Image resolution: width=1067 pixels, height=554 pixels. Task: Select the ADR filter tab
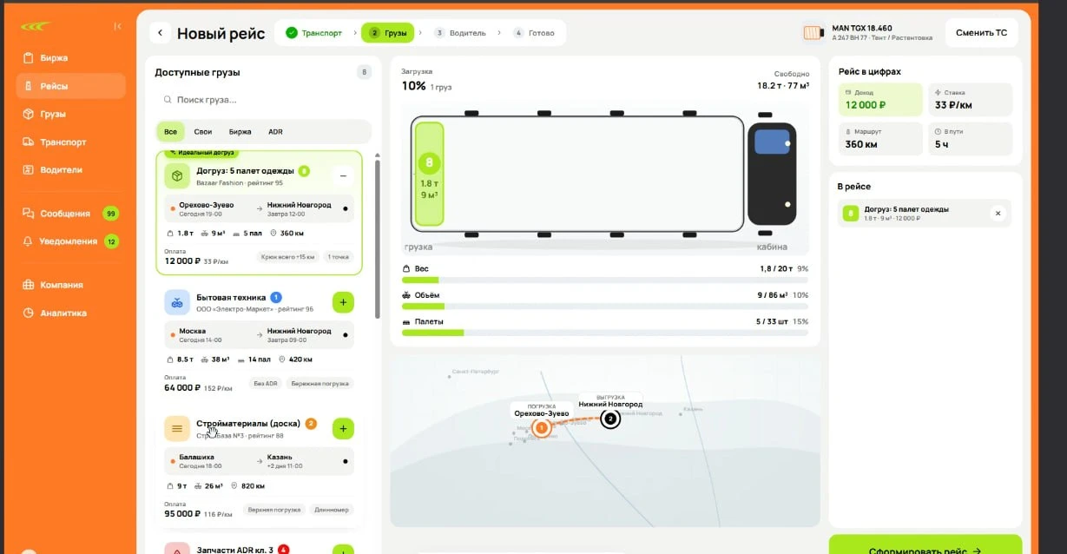click(x=275, y=132)
